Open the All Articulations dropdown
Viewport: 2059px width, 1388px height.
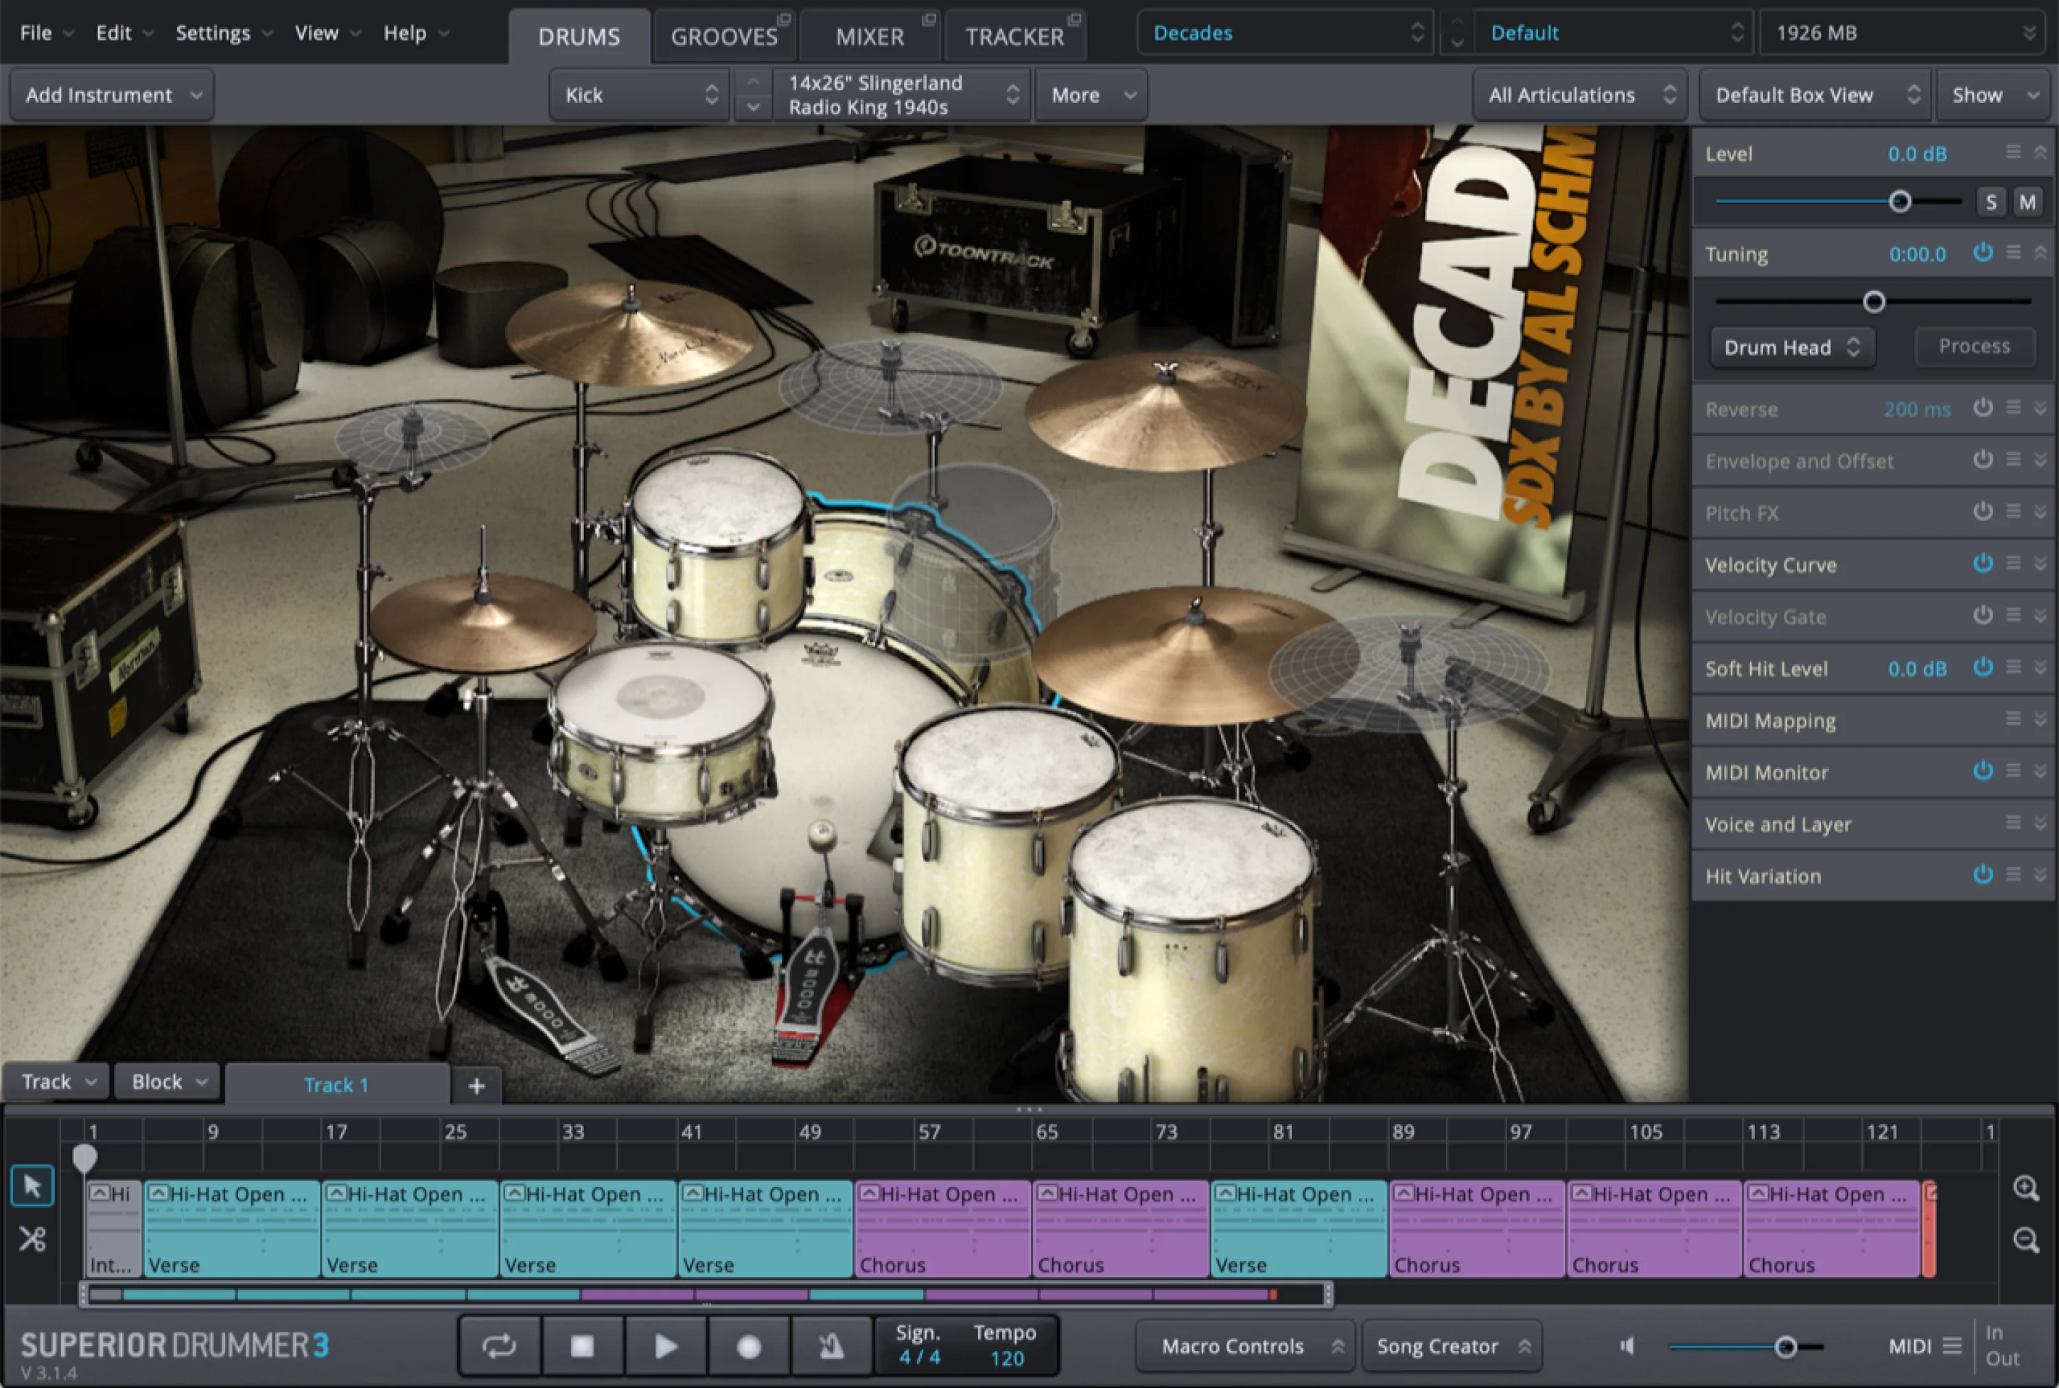point(1581,95)
